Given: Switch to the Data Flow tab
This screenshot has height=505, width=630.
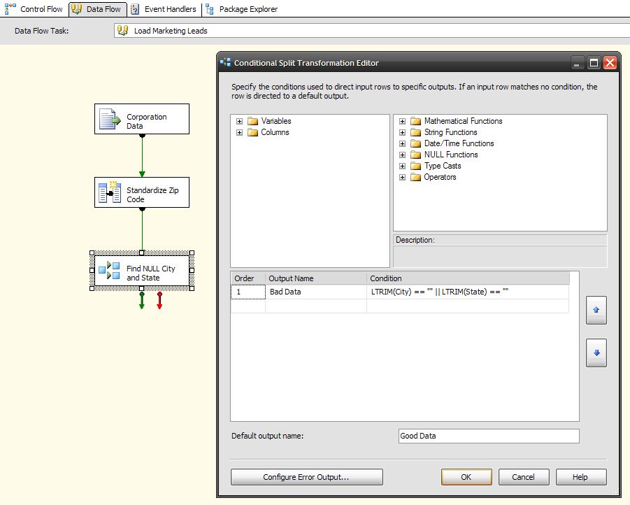Looking at the screenshot, I should [x=98, y=9].
